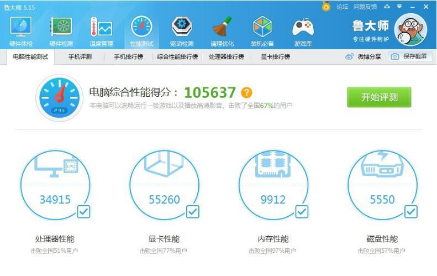The width and height of the screenshot is (437, 276).
Task: Open 清理优化 cleanup broom icon
Action: coord(222,32)
